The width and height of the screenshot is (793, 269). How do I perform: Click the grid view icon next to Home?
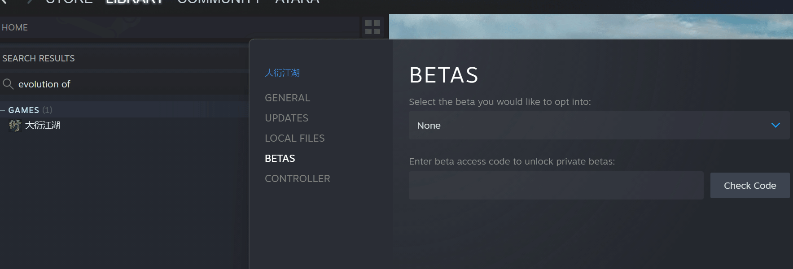point(372,27)
